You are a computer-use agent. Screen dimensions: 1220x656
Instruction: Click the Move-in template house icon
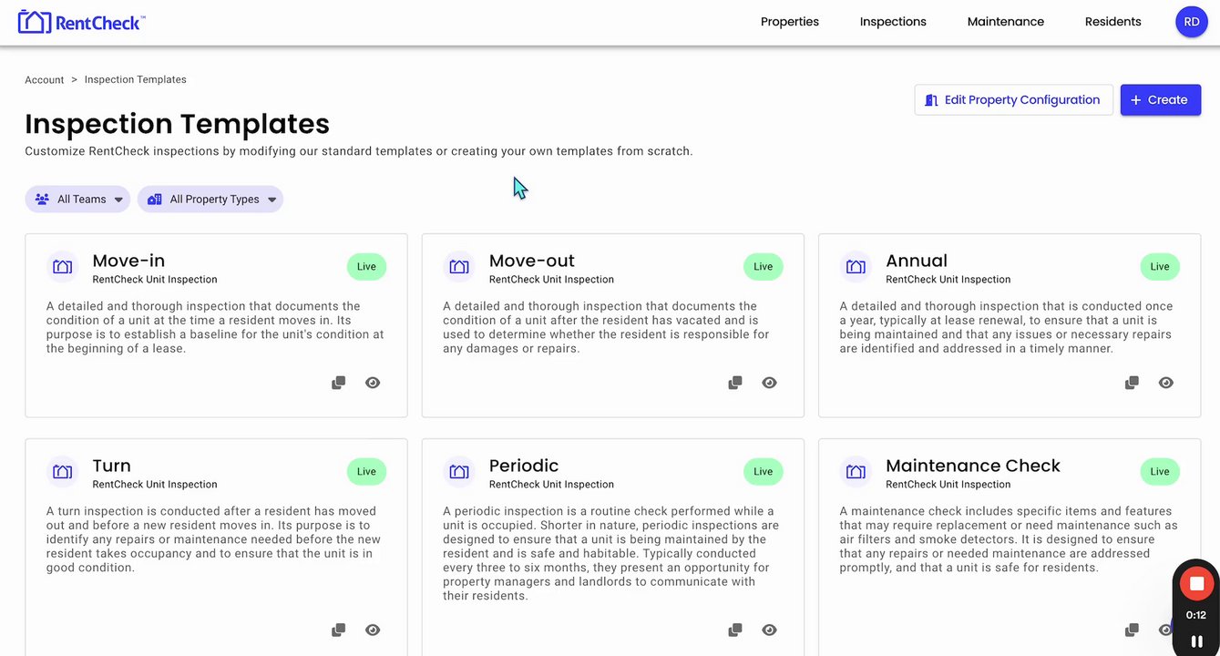tap(62, 267)
